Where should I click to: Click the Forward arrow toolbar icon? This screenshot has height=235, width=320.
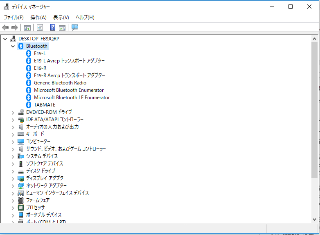point(15,27)
